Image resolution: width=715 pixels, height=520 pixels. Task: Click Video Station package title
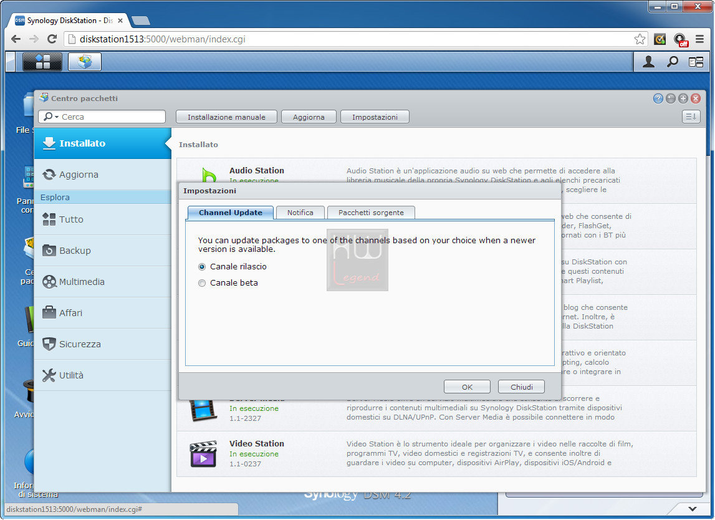(257, 444)
